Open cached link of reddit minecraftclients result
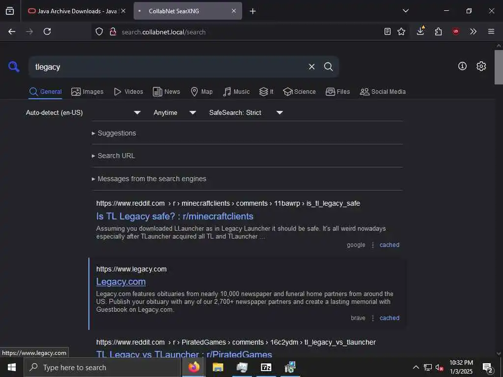 pyautogui.click(x=390, y=245)
